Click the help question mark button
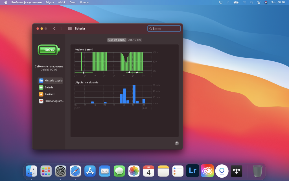 coord(177,143)
